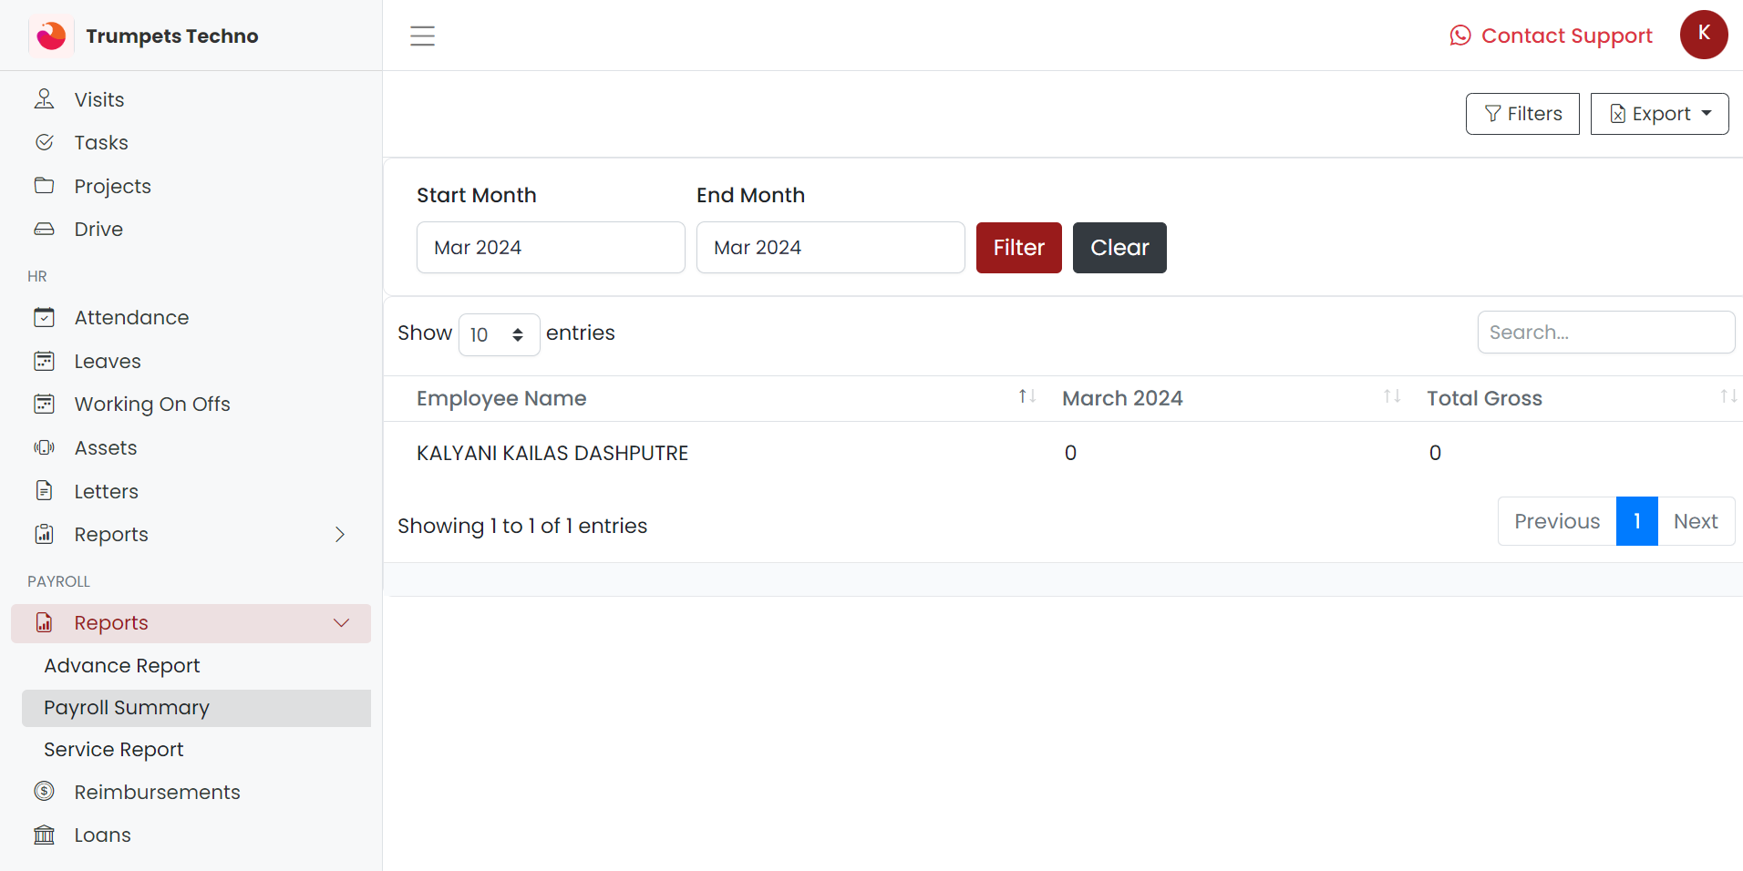Screen dimensions: 1743x871
Task: Open the Visits person icon
Action: [x=44, y=99]
